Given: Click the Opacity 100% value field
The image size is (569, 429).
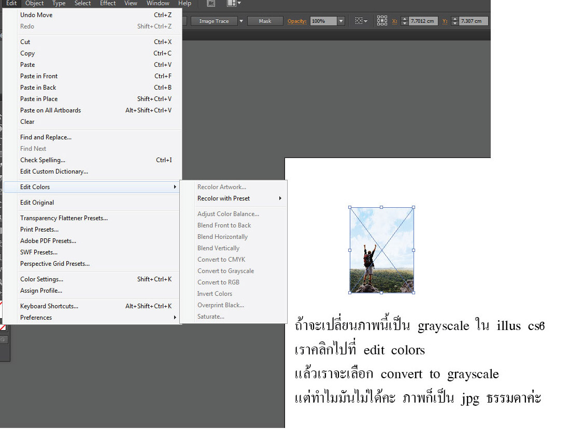Looking at the screenshot, I should click(323, 21).
